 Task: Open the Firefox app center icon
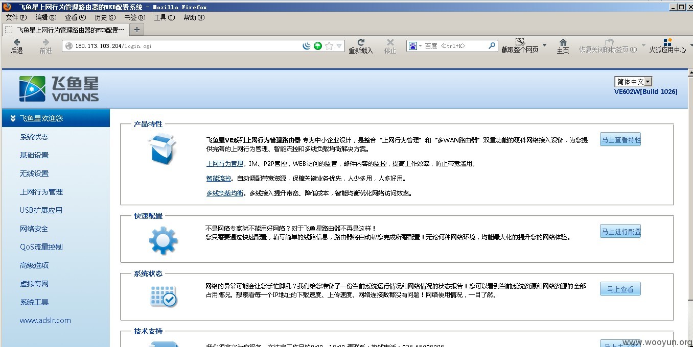point(667,42)
